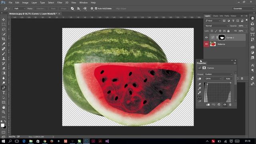This screenshot has height=144, width=256.
Task: Toggle lock transparent pixels
Action: [212, 31]
